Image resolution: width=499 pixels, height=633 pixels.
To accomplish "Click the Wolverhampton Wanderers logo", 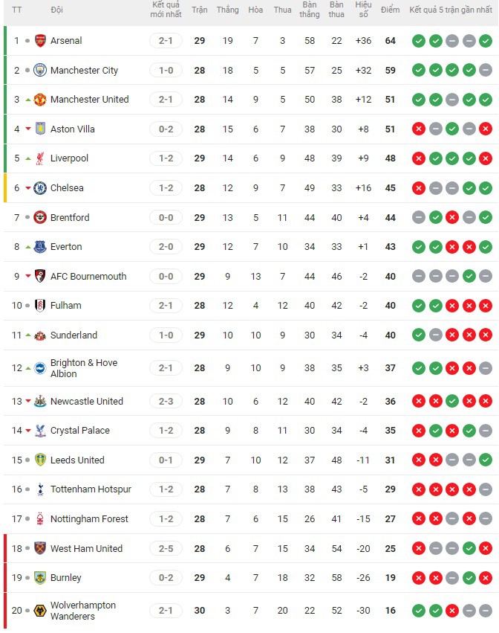I will click(41, 610).
